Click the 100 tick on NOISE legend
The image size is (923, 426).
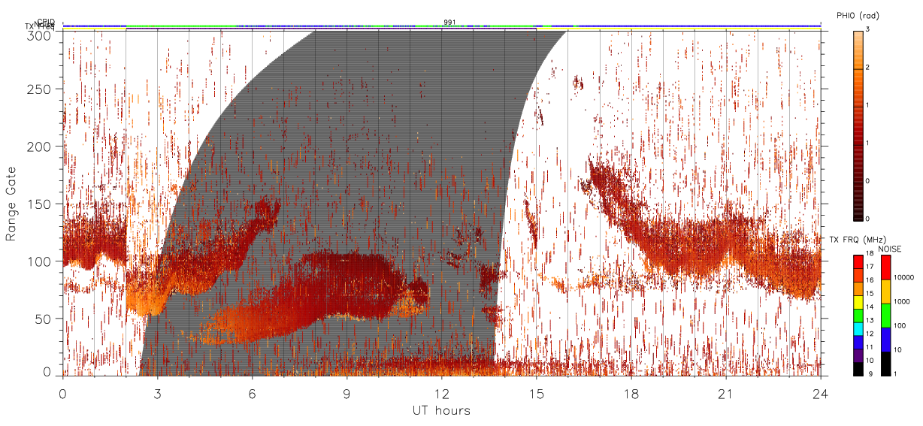click(900, 325)
